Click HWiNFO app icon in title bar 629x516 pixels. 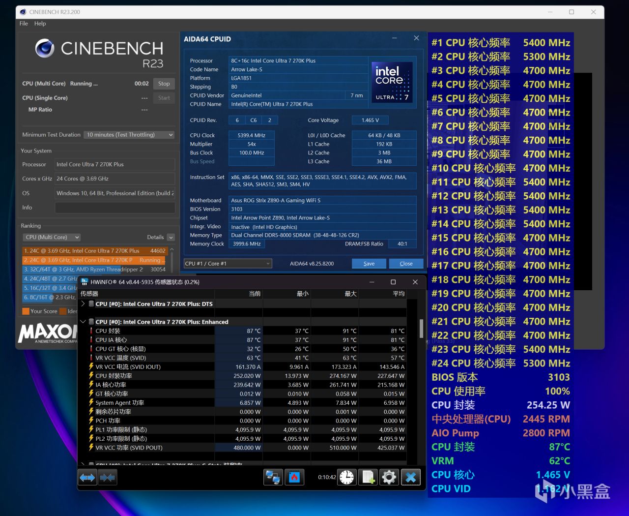coord(84,282)
